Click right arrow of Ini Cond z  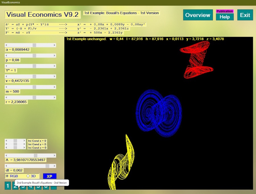(x=25, y=147)
